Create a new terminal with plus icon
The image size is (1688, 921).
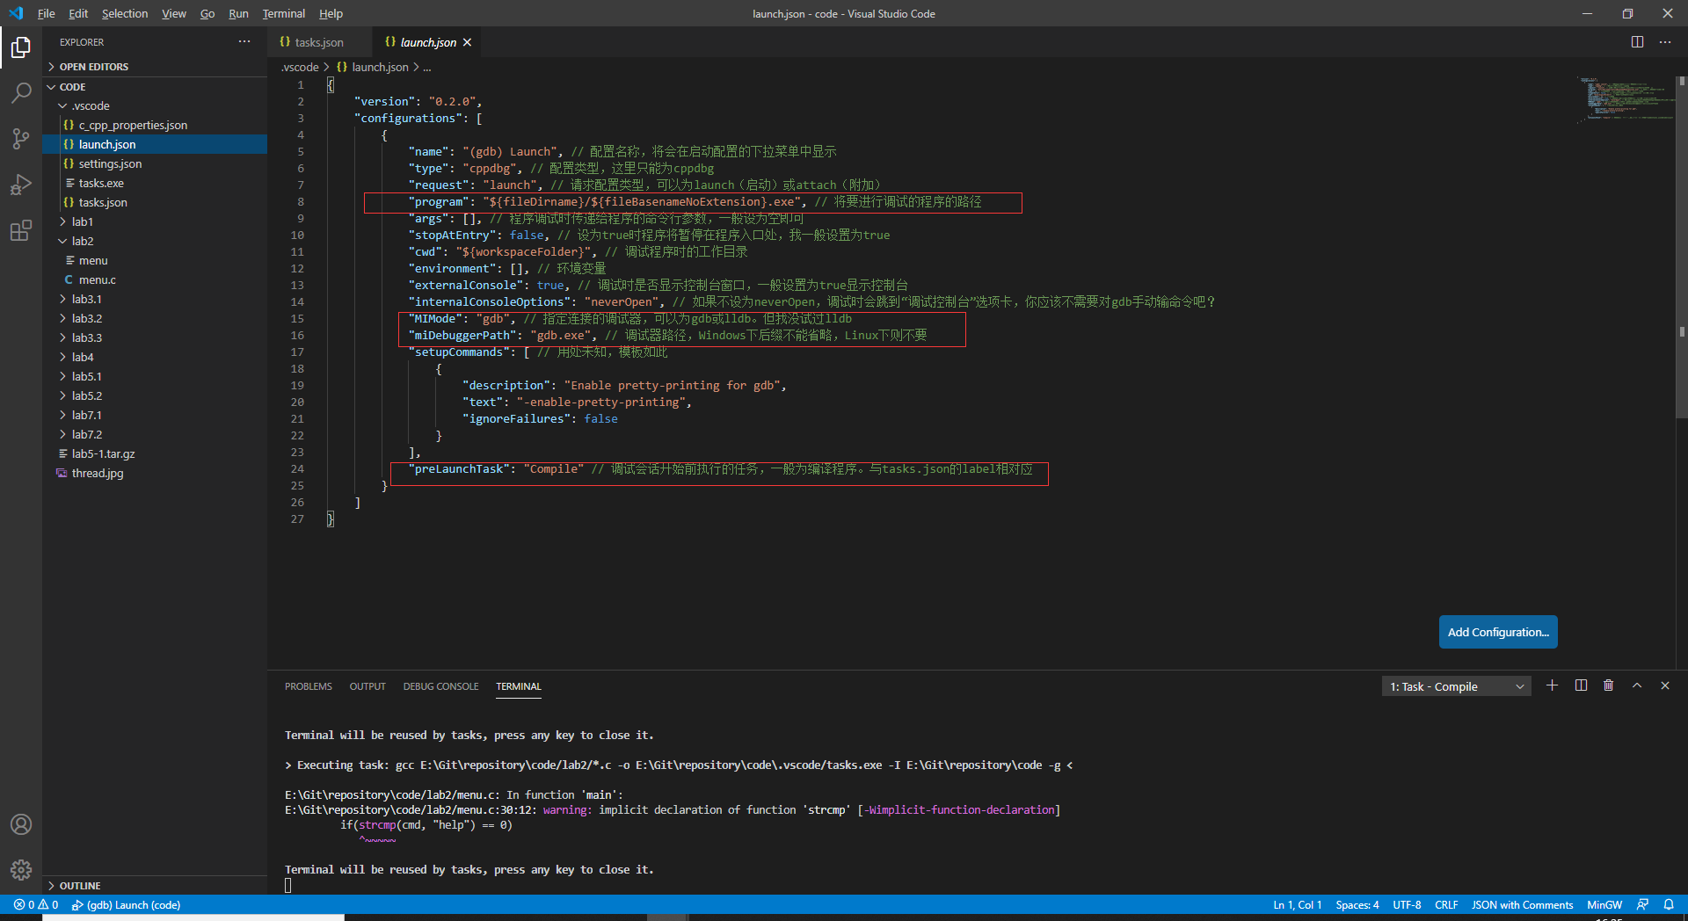tap(1552, 685)
